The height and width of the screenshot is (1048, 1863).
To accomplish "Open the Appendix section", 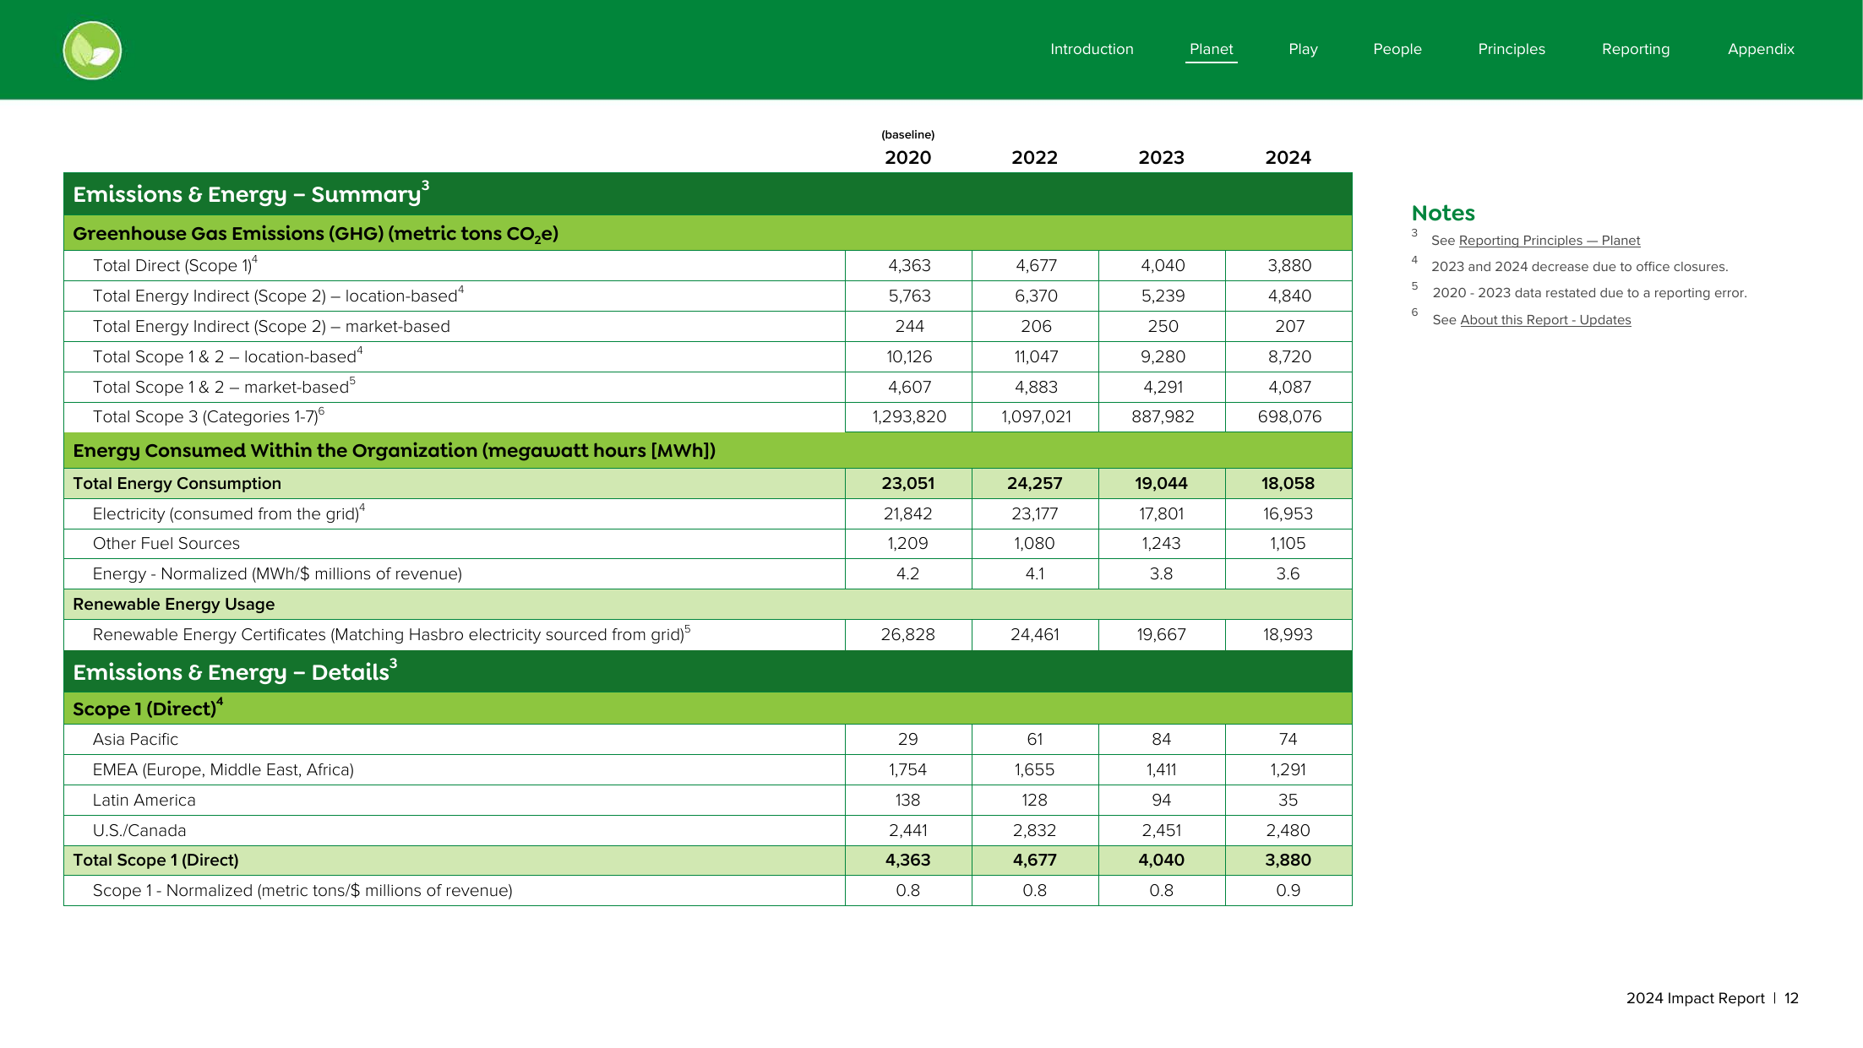I will tap(1761, 49).
